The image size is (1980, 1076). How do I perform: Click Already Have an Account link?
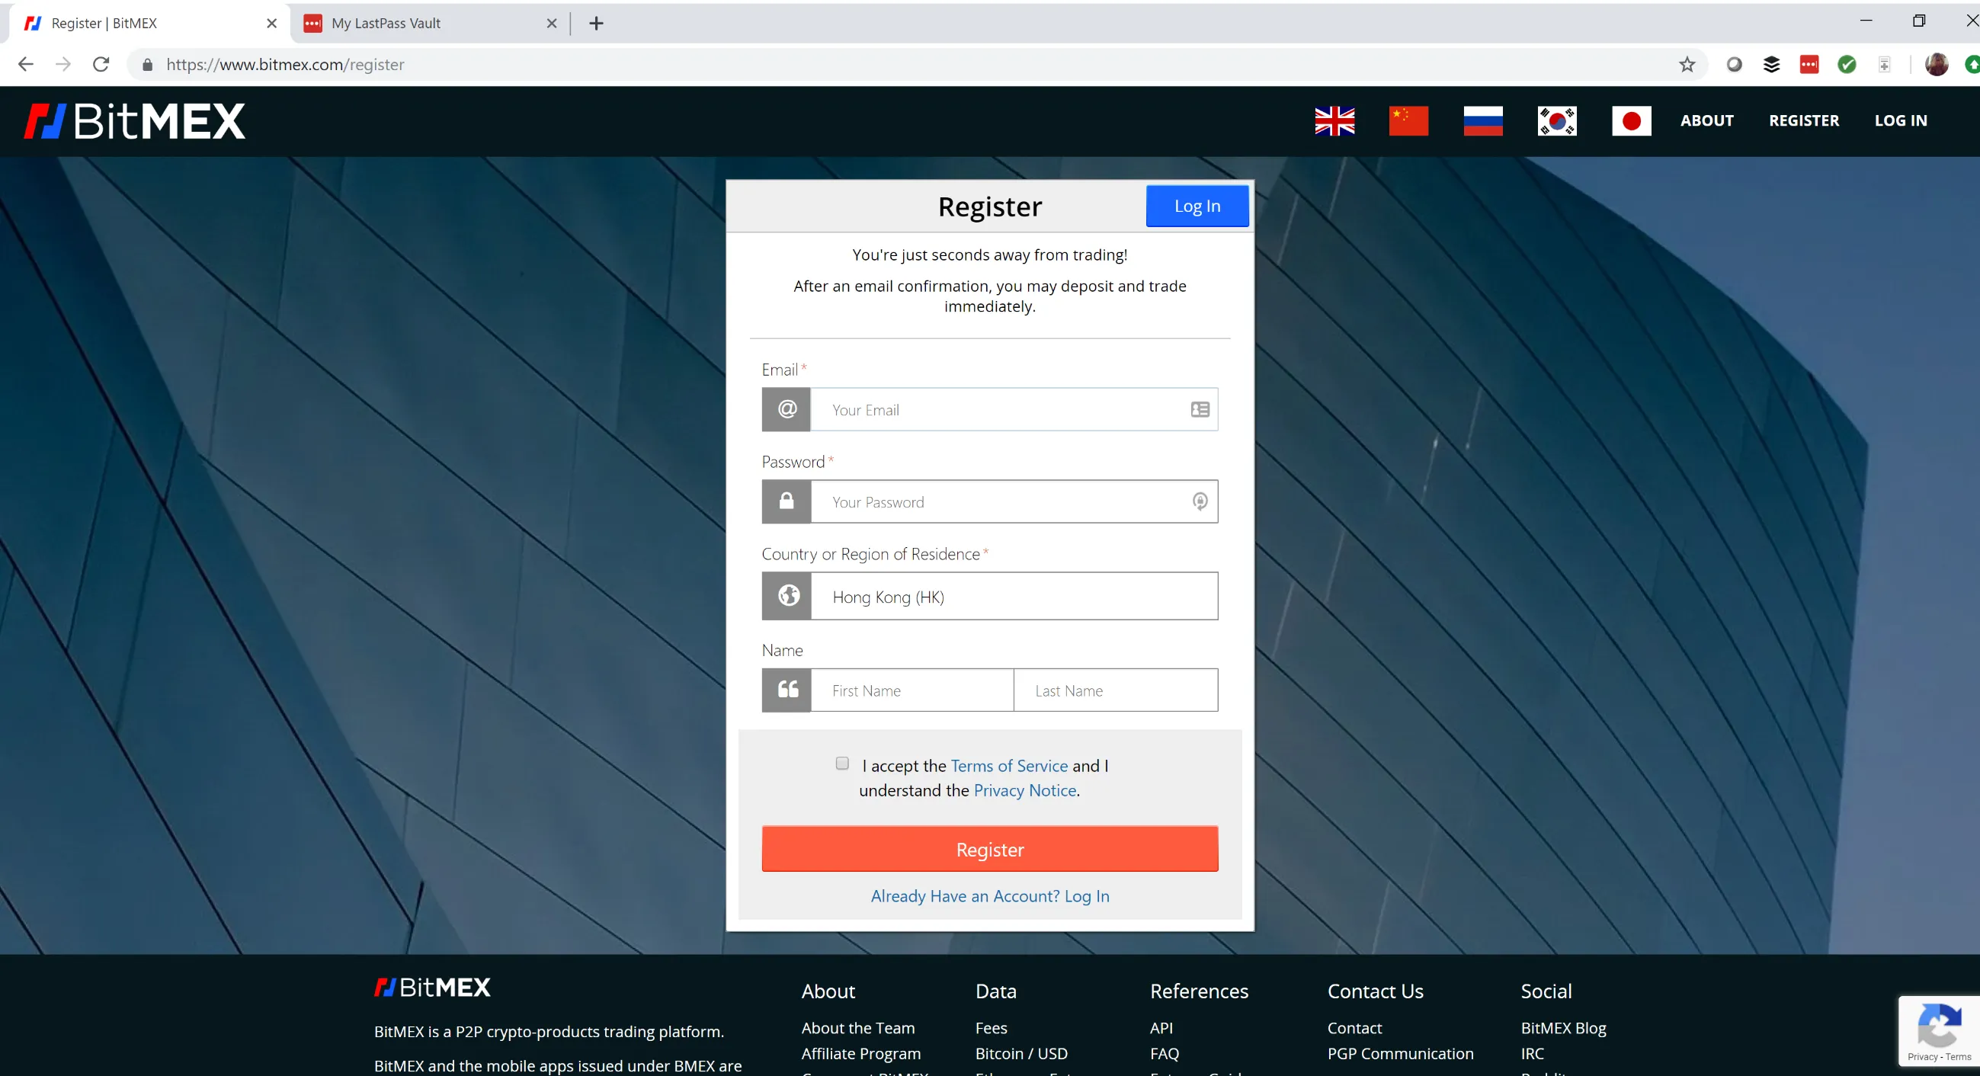point(989,896)
